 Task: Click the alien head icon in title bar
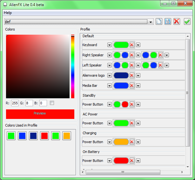tap(5, 4)
